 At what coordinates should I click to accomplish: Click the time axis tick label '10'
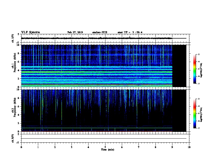point(189,147)
